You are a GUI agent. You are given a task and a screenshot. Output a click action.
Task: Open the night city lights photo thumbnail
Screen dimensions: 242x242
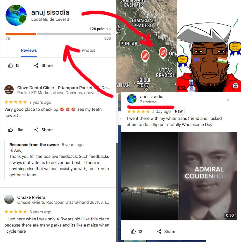click(x=149, y=176)
